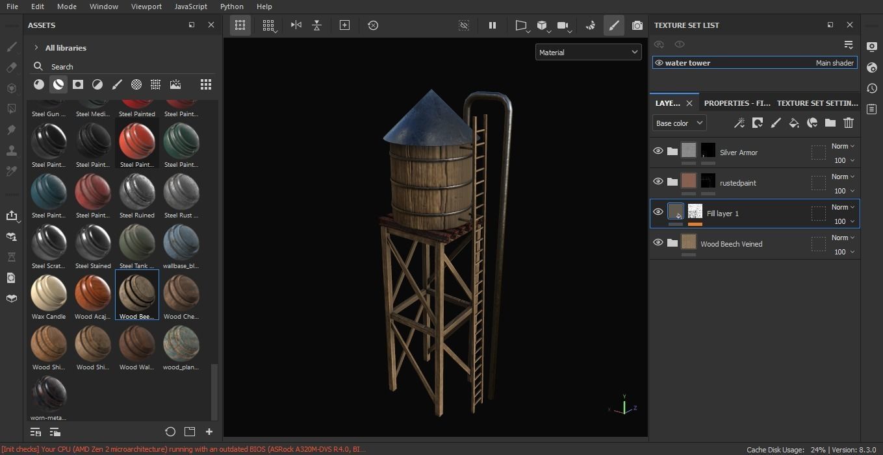
Task: Refresh the assets list
Action: tap(170, 432)
